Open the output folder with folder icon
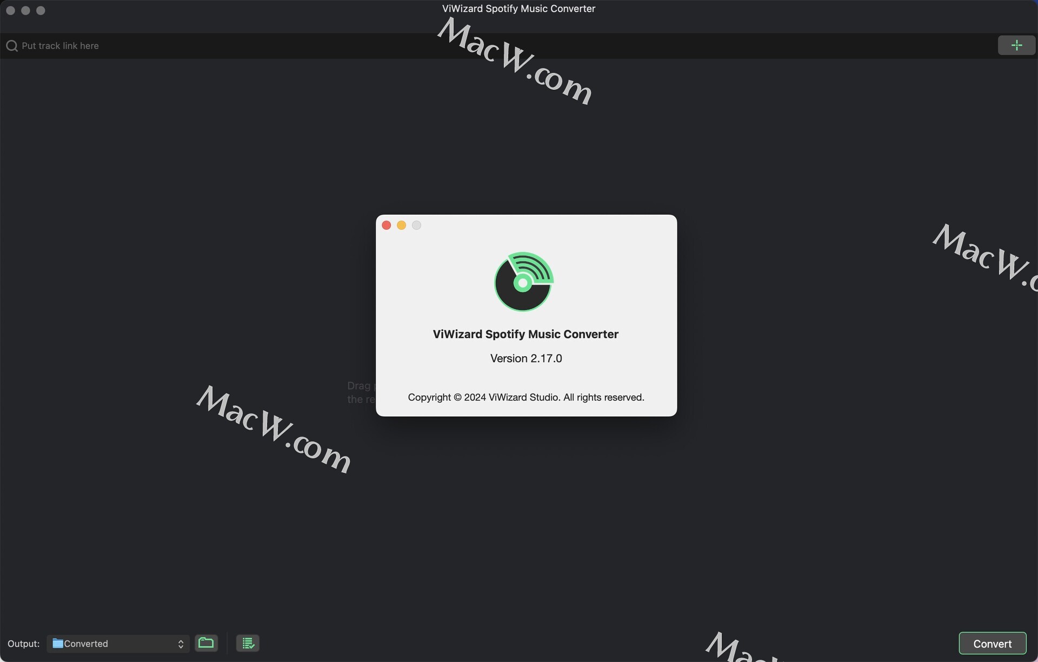The height and width of the screenshot is (662, 1038). 206,643
